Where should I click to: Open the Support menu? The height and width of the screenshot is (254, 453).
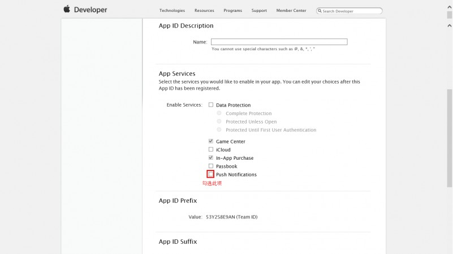click(x=259, y=10)
